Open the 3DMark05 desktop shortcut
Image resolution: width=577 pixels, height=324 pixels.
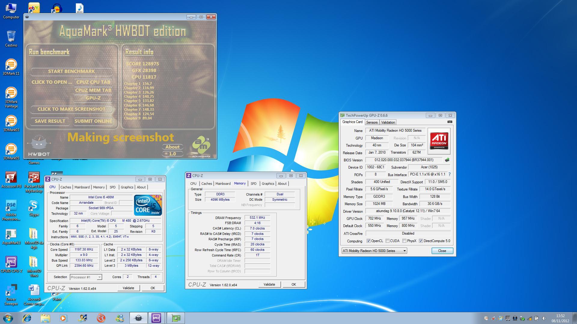point(11,151)
